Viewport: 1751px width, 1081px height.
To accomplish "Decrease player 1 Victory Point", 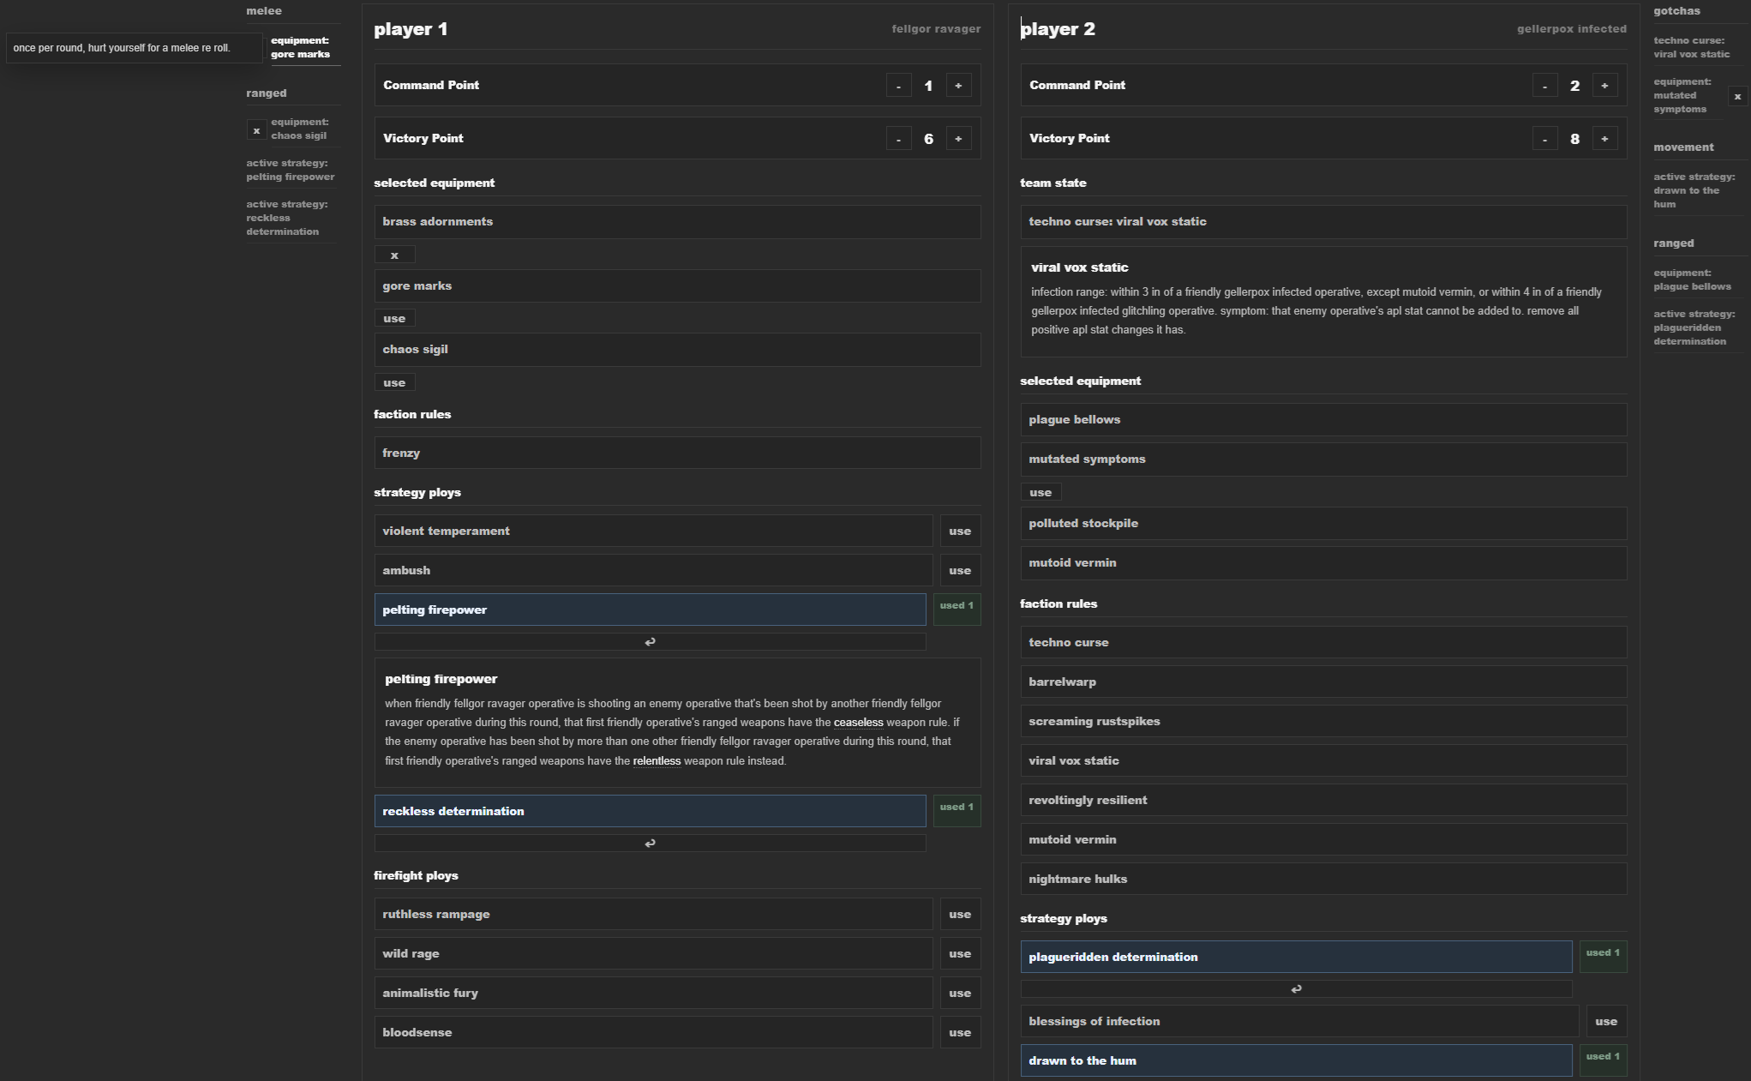I will click(898, 139).
